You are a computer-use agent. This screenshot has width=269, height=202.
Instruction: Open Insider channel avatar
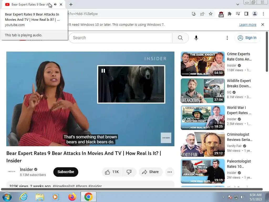(12, 171)
